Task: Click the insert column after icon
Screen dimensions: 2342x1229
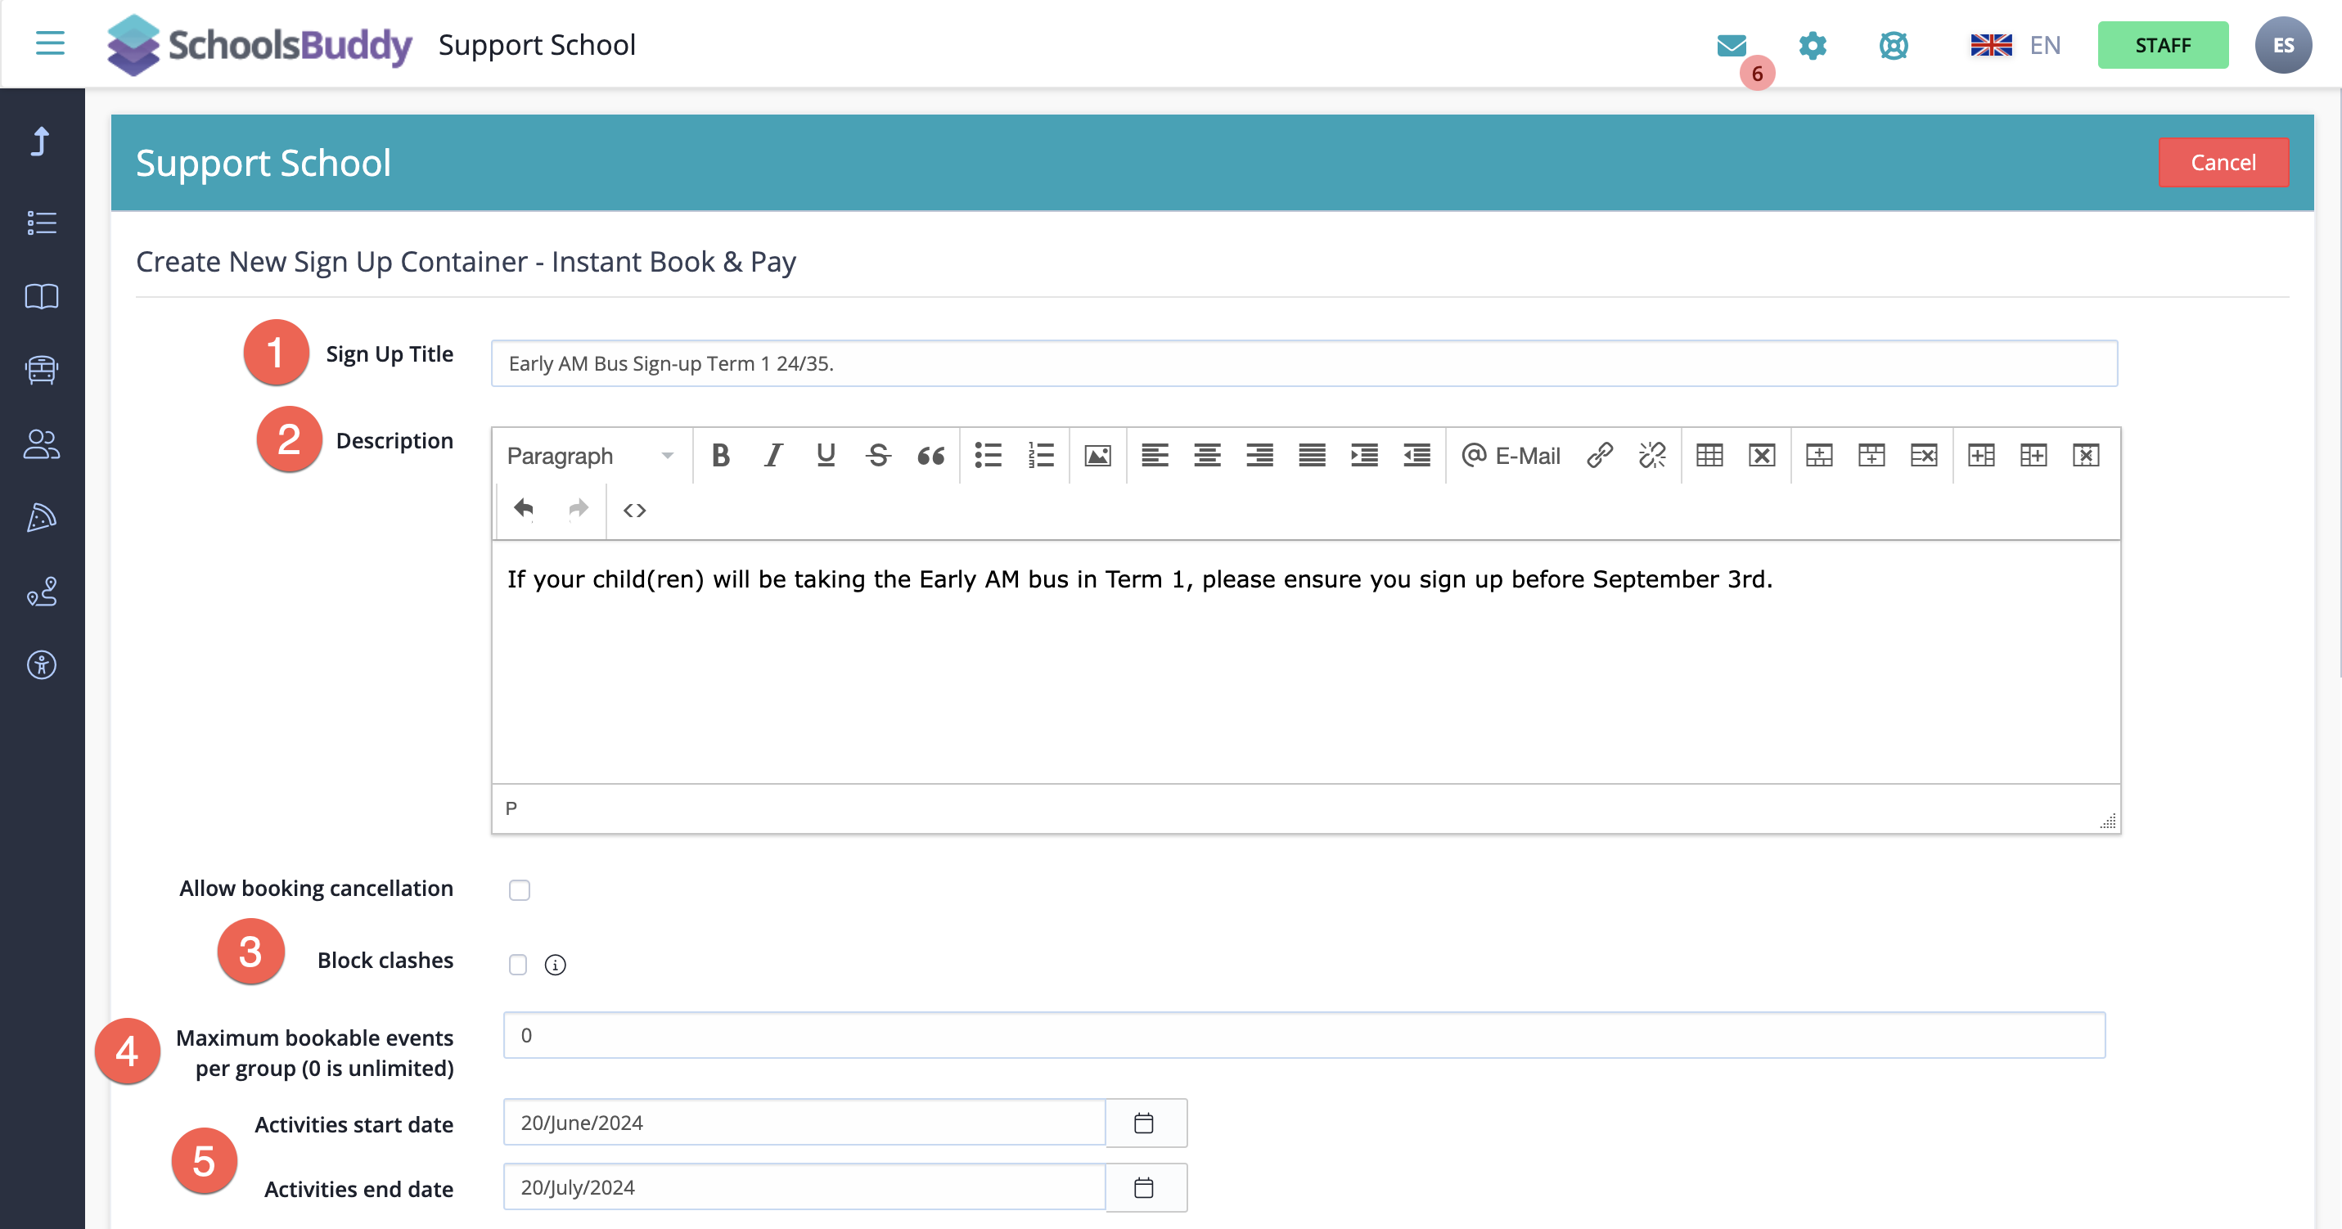Action: pyautogui.click(x=2033, y=457)
